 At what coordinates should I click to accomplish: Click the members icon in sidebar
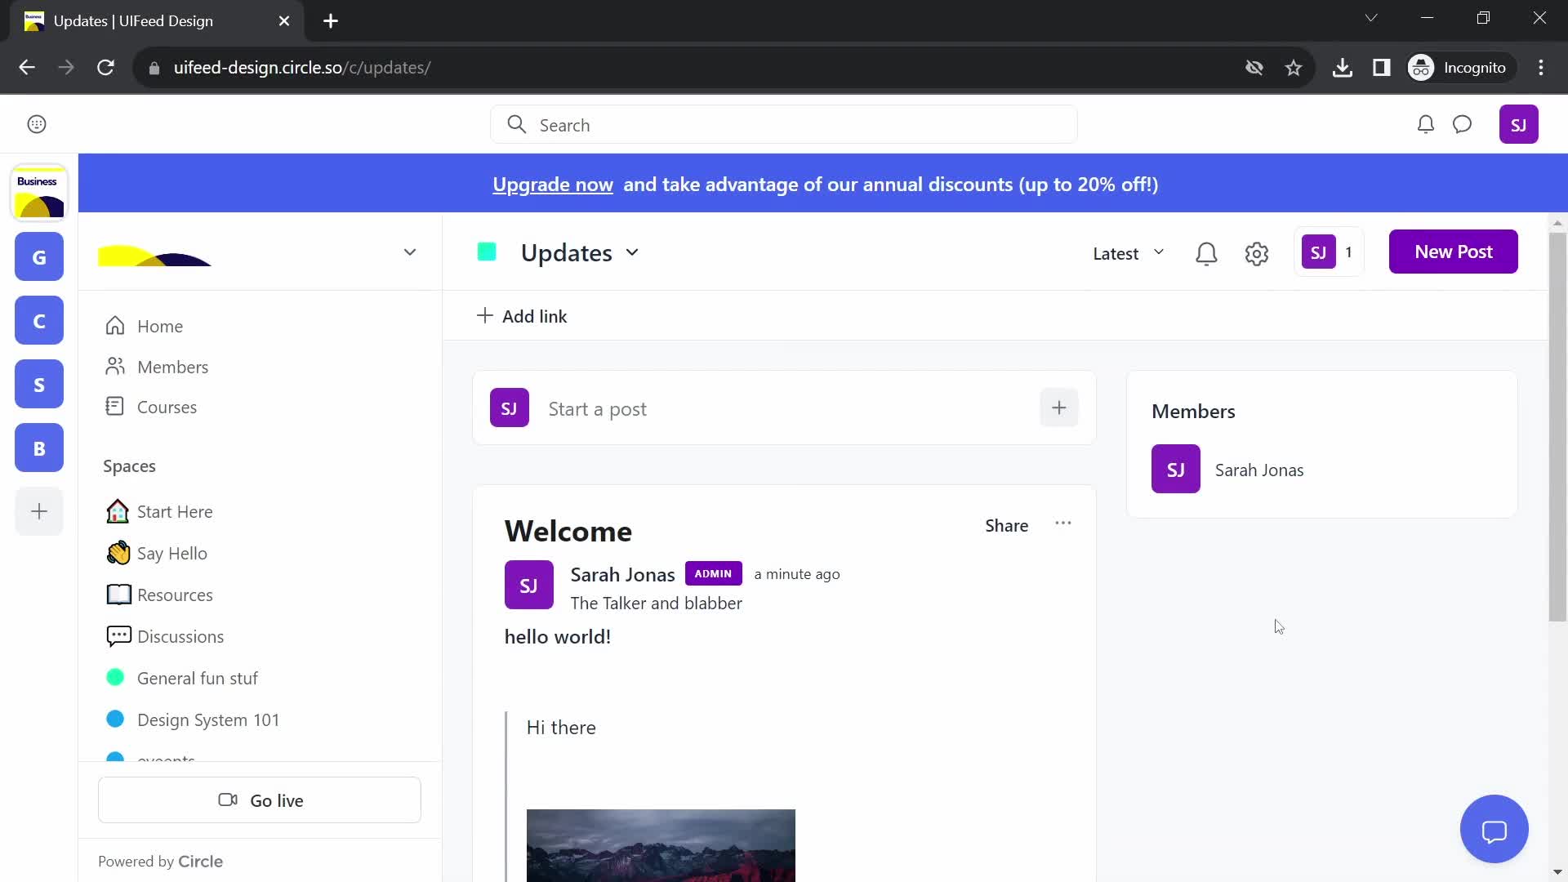(x=115, y=366)
